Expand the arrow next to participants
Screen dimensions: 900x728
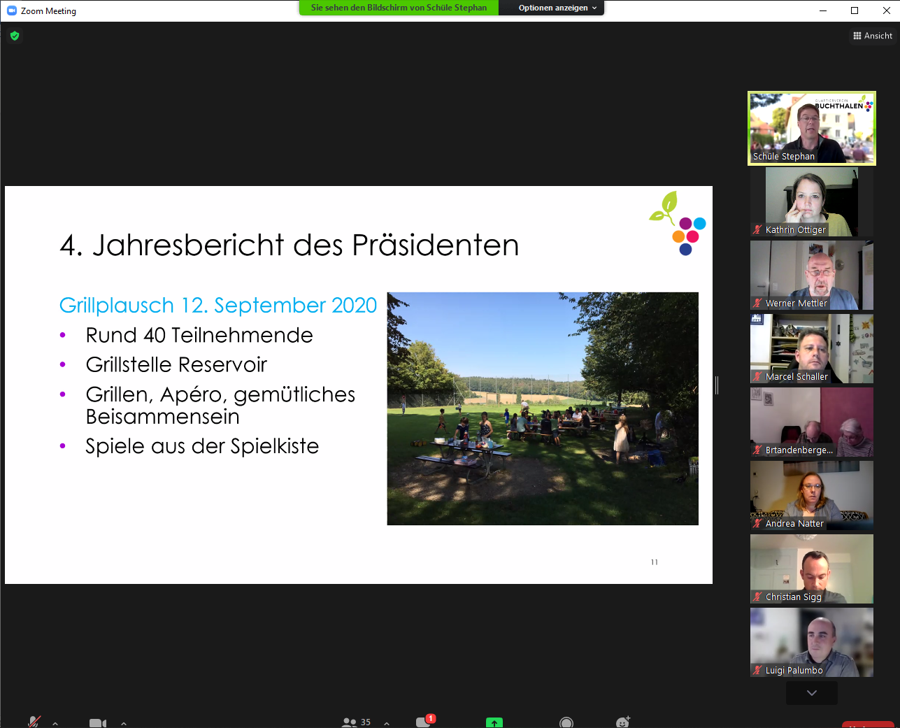click(x=387, y=723)
